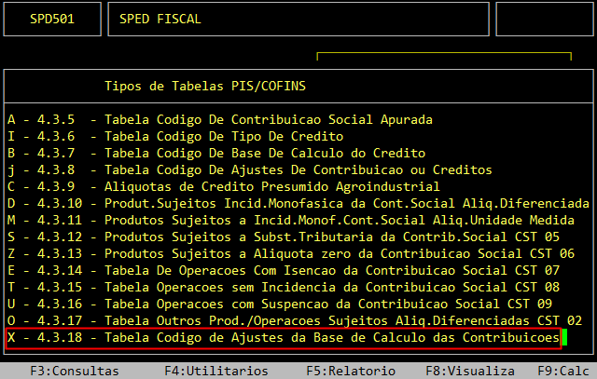The width and height of the screenshot is (597, 379).
Task: Open F4:Utilitarios in the bottom bar
Action: pyautogui.click(x=201, y=371)
